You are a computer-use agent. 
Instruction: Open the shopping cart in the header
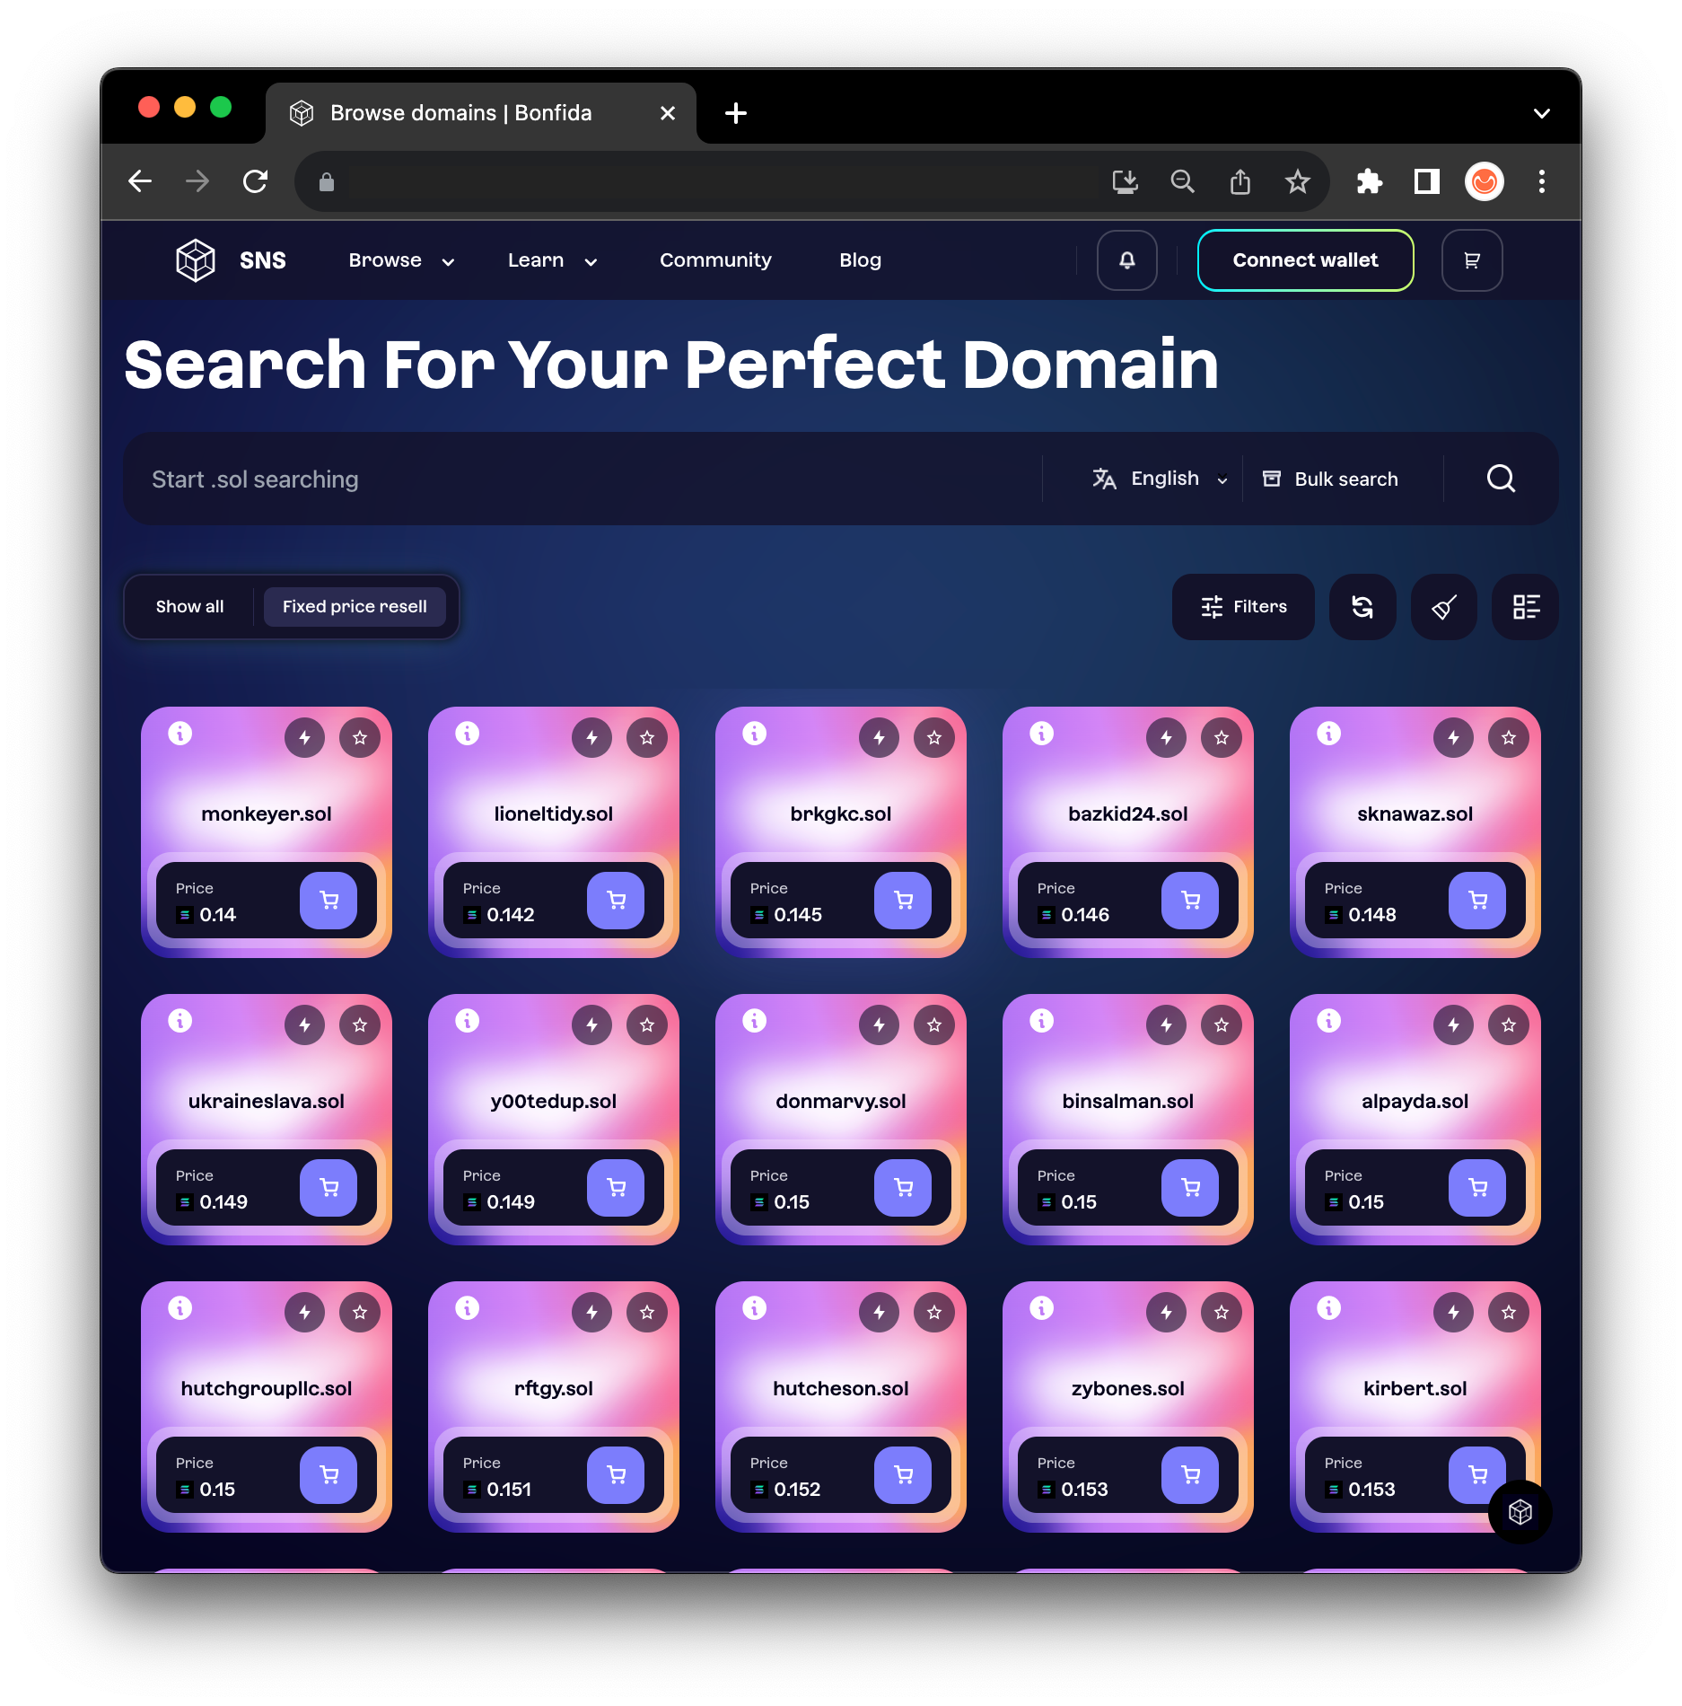pos(1472,260)
